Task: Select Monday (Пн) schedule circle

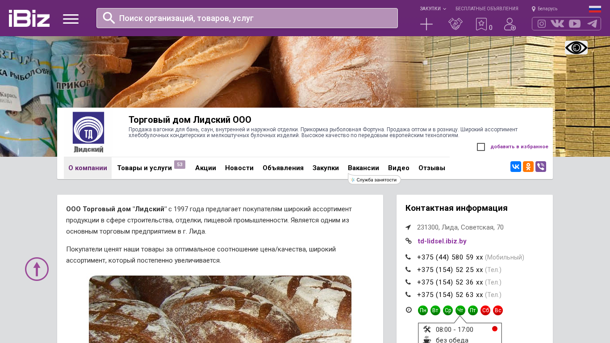Action: tap(423, 310)
